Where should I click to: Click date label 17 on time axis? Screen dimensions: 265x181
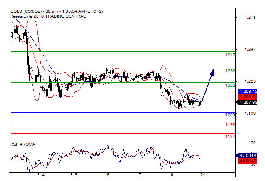click(x=139, y=175)
